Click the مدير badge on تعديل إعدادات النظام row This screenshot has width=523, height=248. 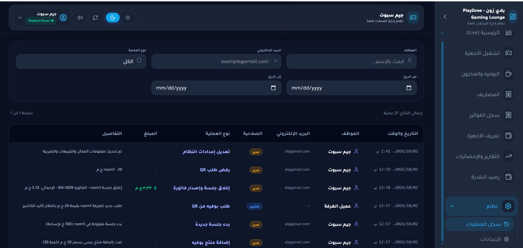(256, 152)
